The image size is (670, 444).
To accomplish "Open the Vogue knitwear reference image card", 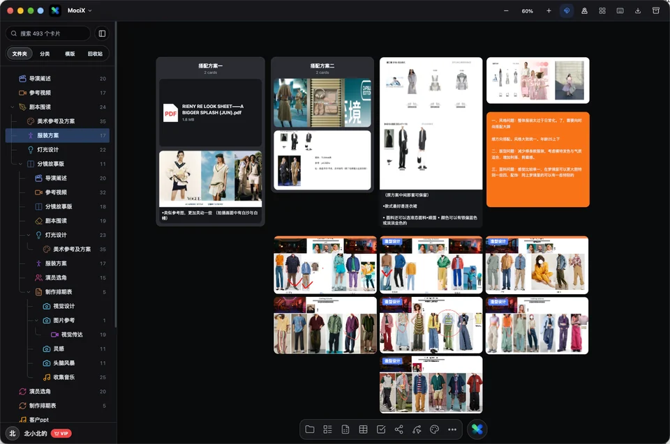I will coord(210,179).
